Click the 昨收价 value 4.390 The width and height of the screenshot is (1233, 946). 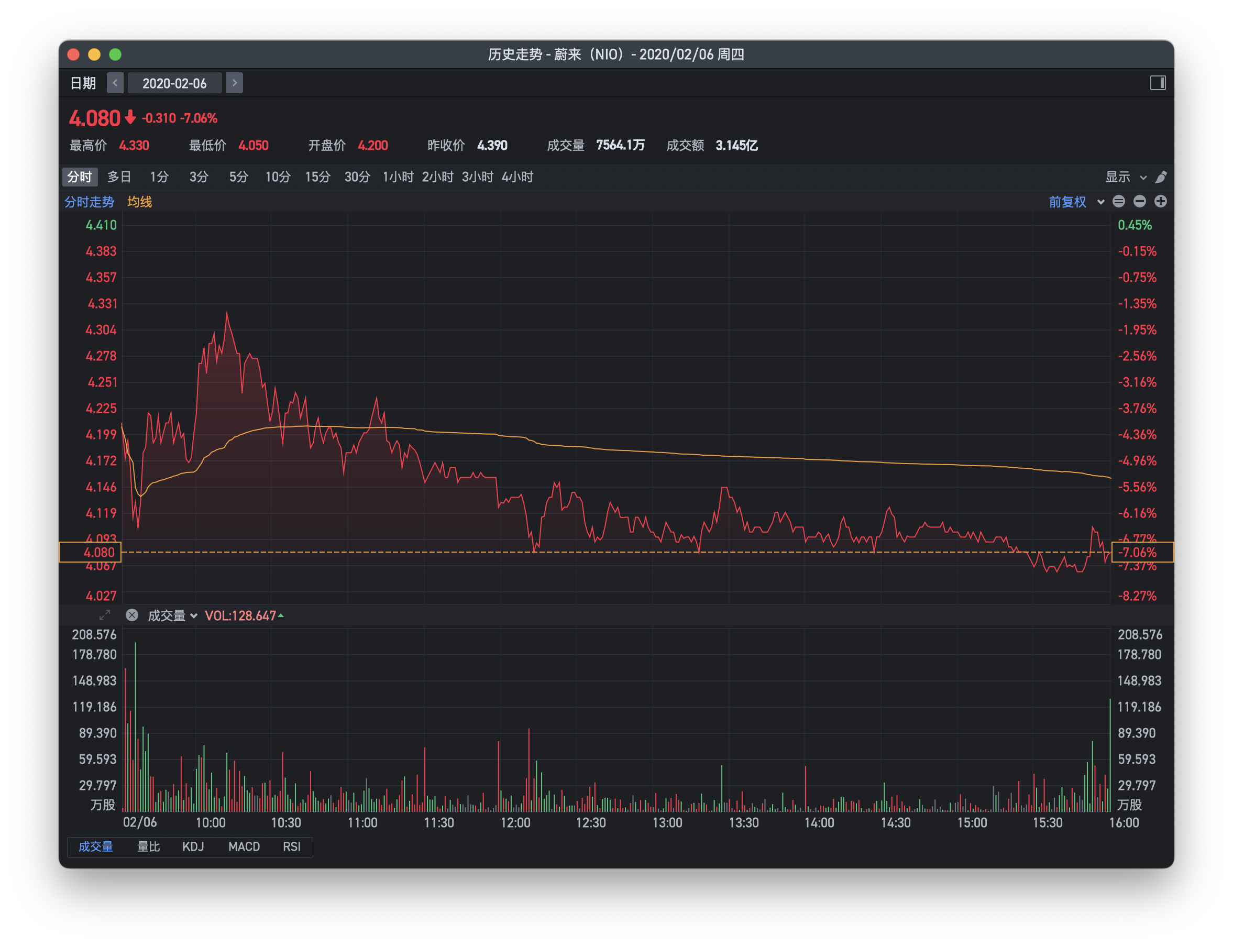click(492, 145)
